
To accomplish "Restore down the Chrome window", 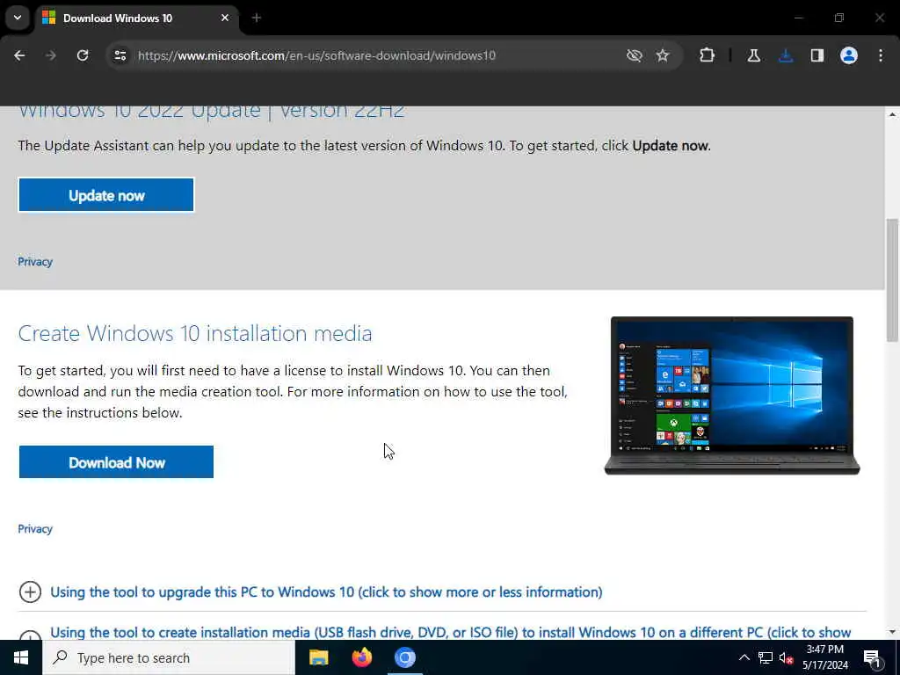I will point(839,18).
